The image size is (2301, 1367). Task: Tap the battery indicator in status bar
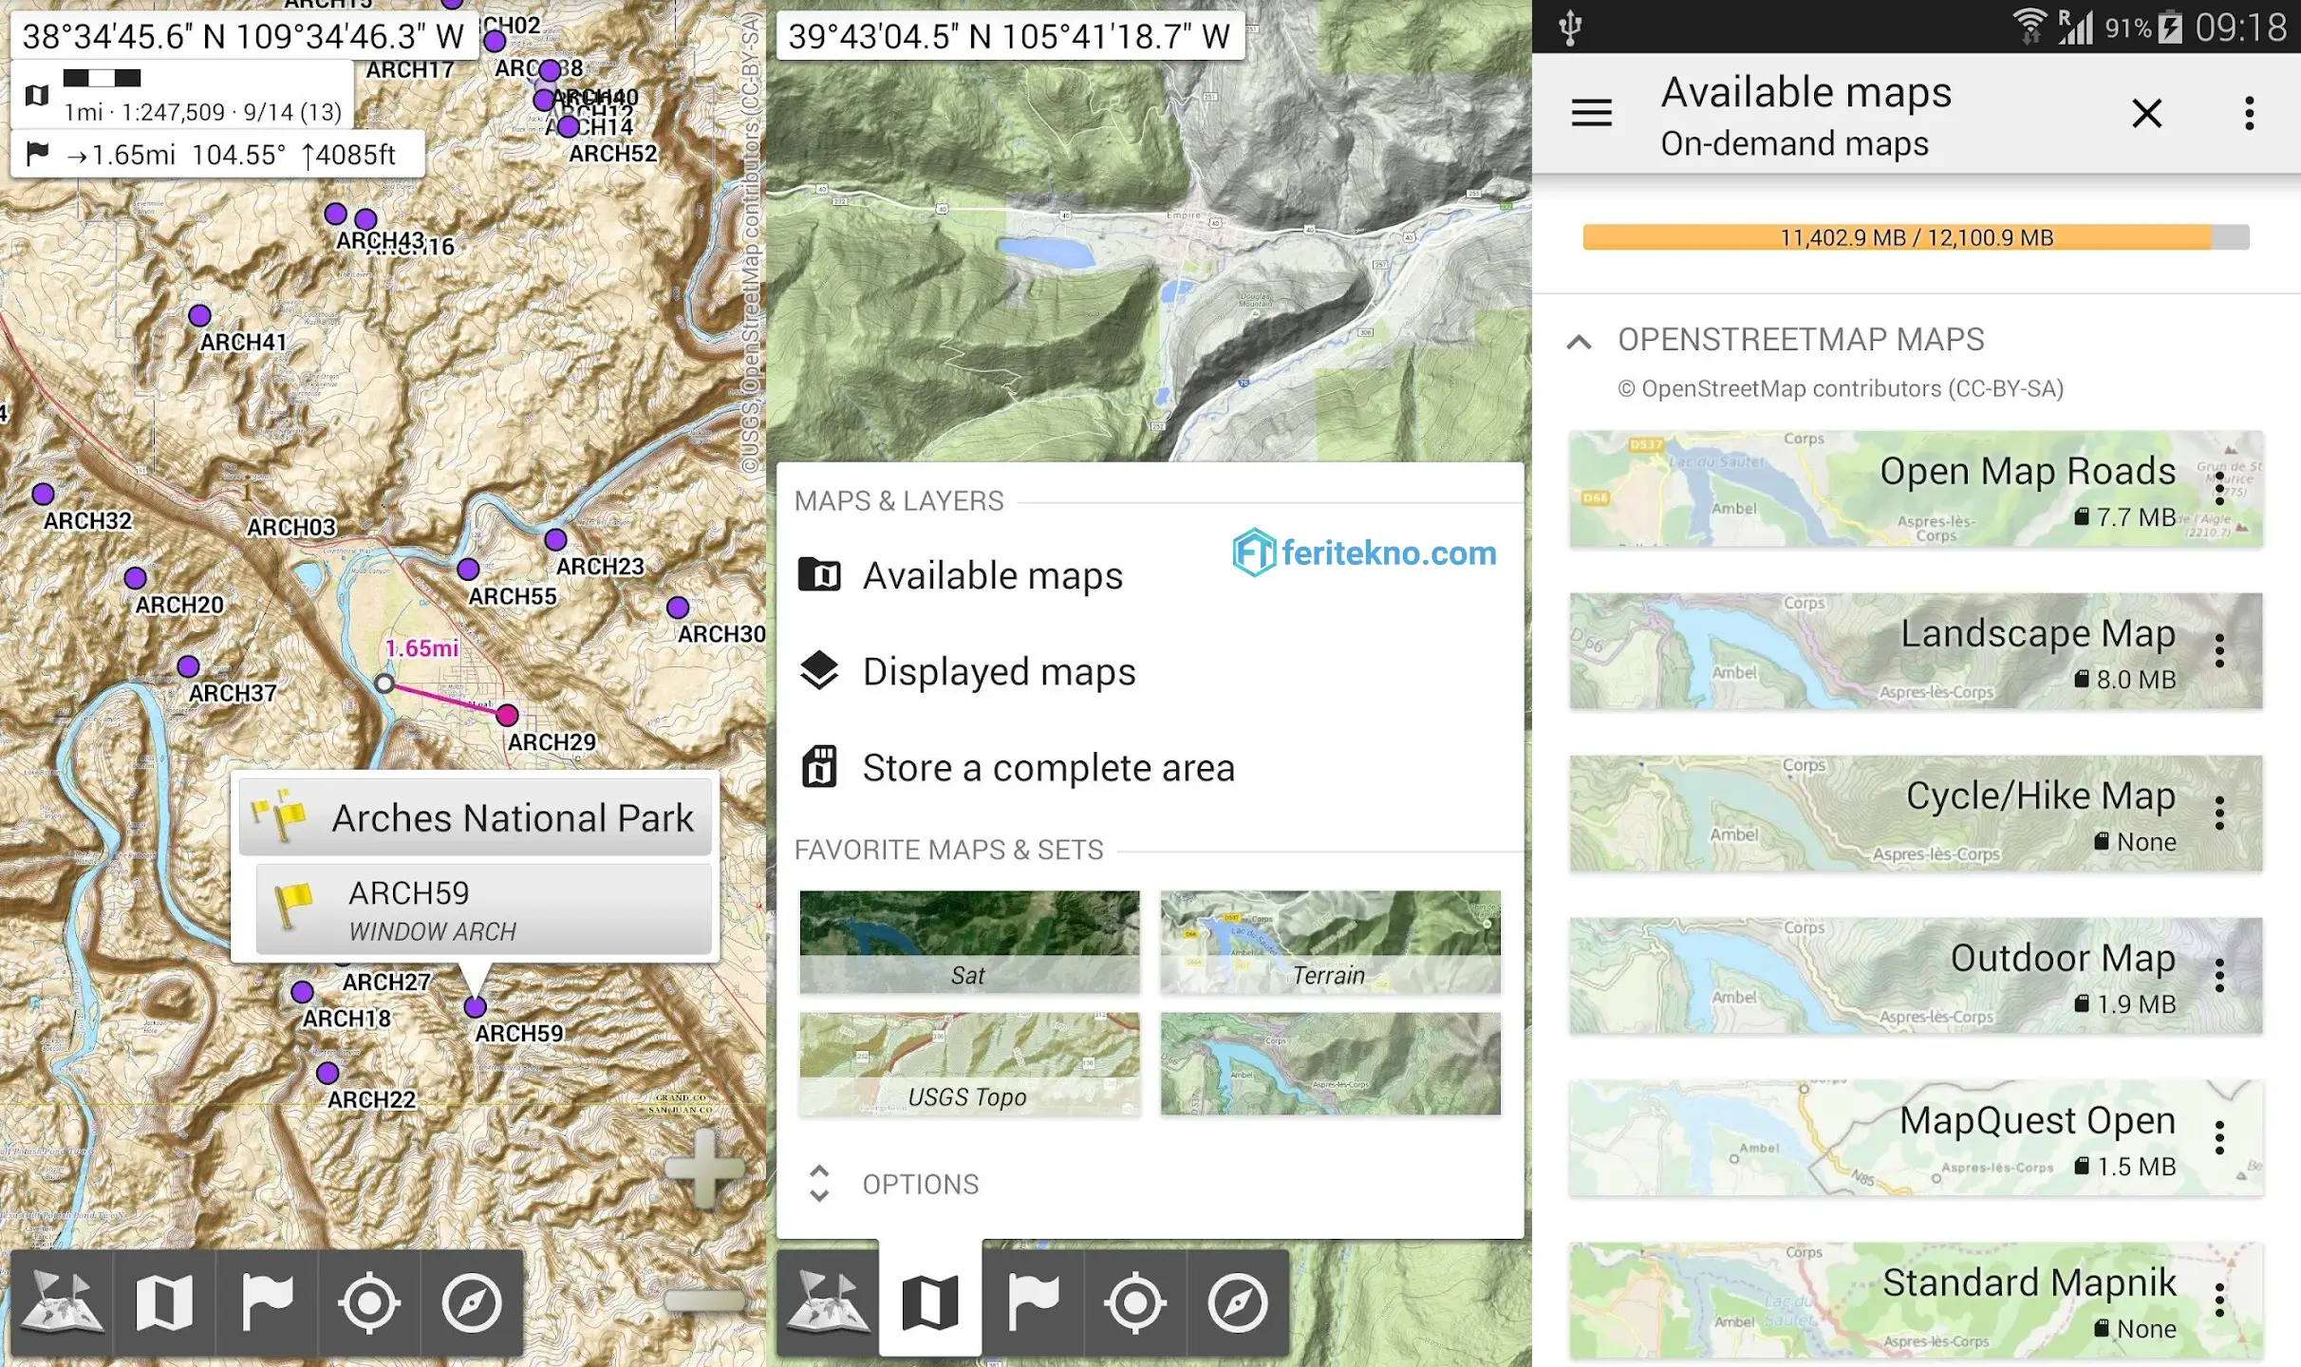point(2171,27)
